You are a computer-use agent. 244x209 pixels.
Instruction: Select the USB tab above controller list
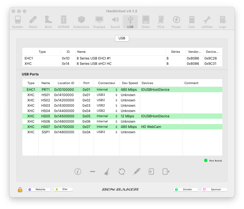tap(122, 38)
